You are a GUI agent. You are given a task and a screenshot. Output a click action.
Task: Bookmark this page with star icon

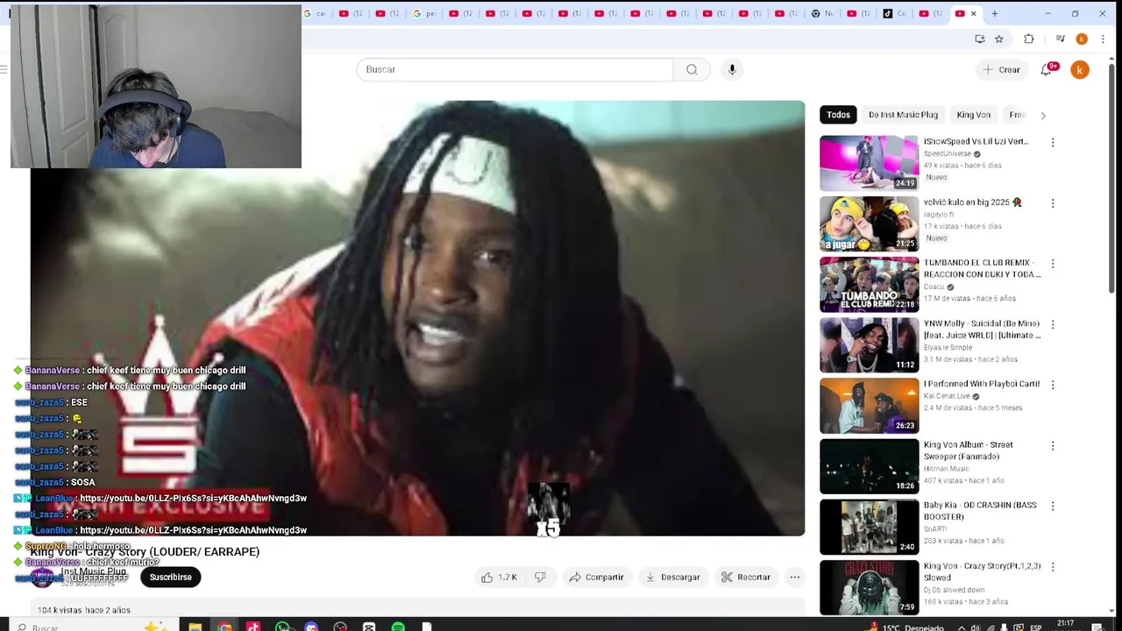[x=998, y=39]
